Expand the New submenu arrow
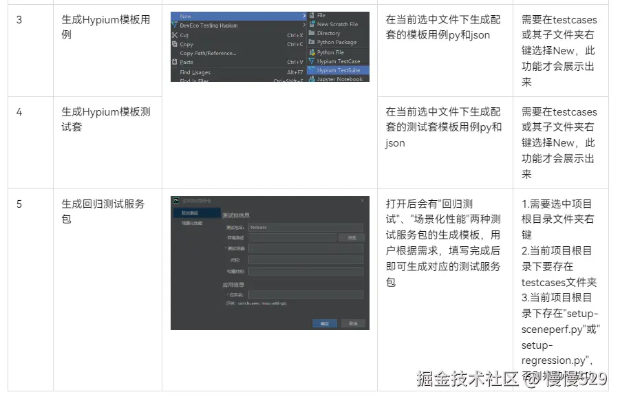This screenshot has width=620, height=401. [x=304, y=17]
